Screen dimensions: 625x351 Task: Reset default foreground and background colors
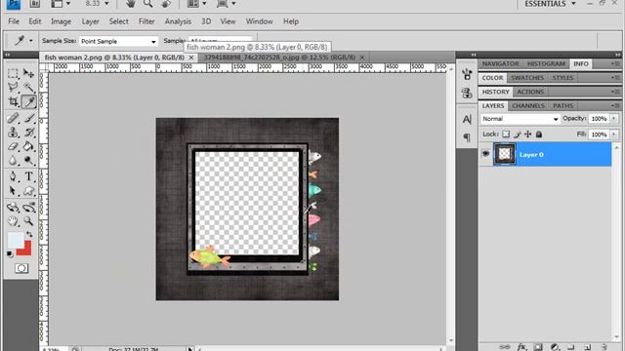(x=10, y=253)
